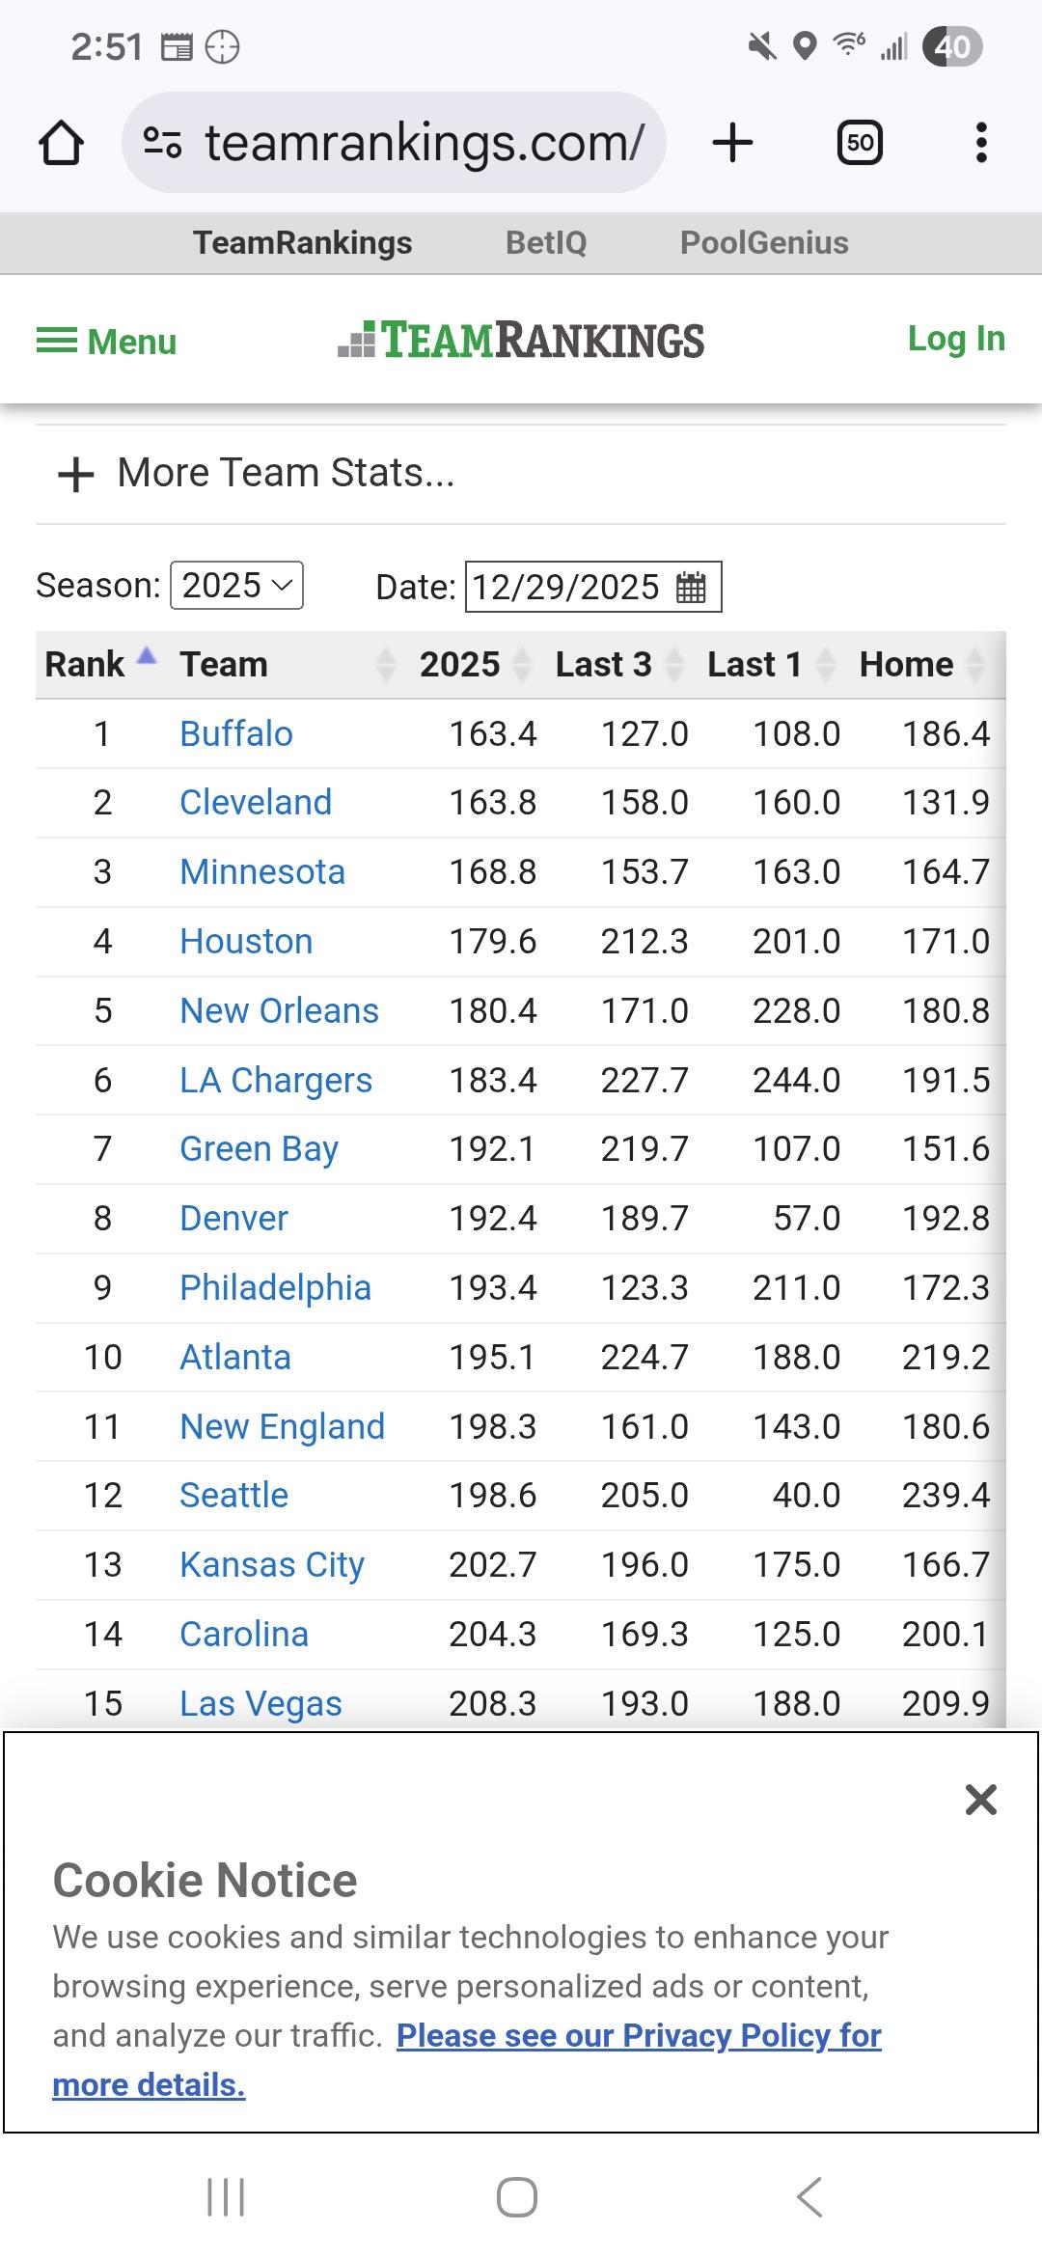Close the Cookie Notice banner
Image resolution: width=1042 pixels, height=2258 pixels.
pyautogui.click(x=980, y=1800)
